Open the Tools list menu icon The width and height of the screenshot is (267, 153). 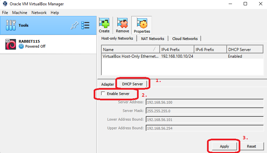coord(85,25)
